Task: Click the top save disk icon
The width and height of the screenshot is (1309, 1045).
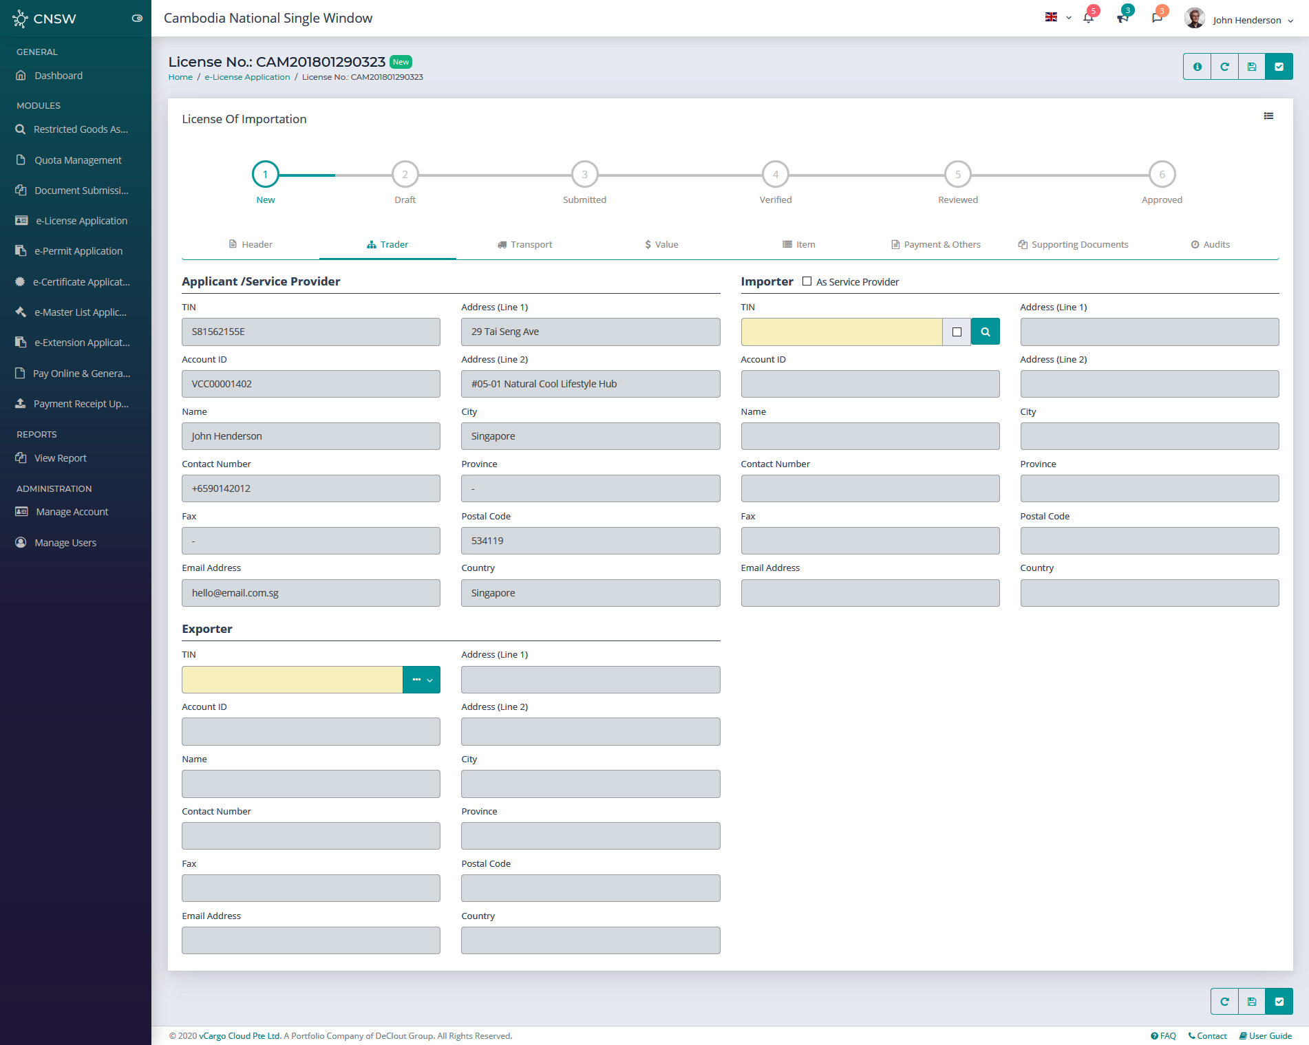Action: [1252, 67]
